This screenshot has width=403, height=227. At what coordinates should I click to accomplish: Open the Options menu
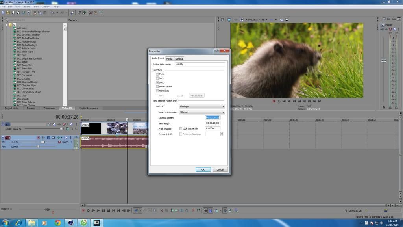click(x=46, y=7)
